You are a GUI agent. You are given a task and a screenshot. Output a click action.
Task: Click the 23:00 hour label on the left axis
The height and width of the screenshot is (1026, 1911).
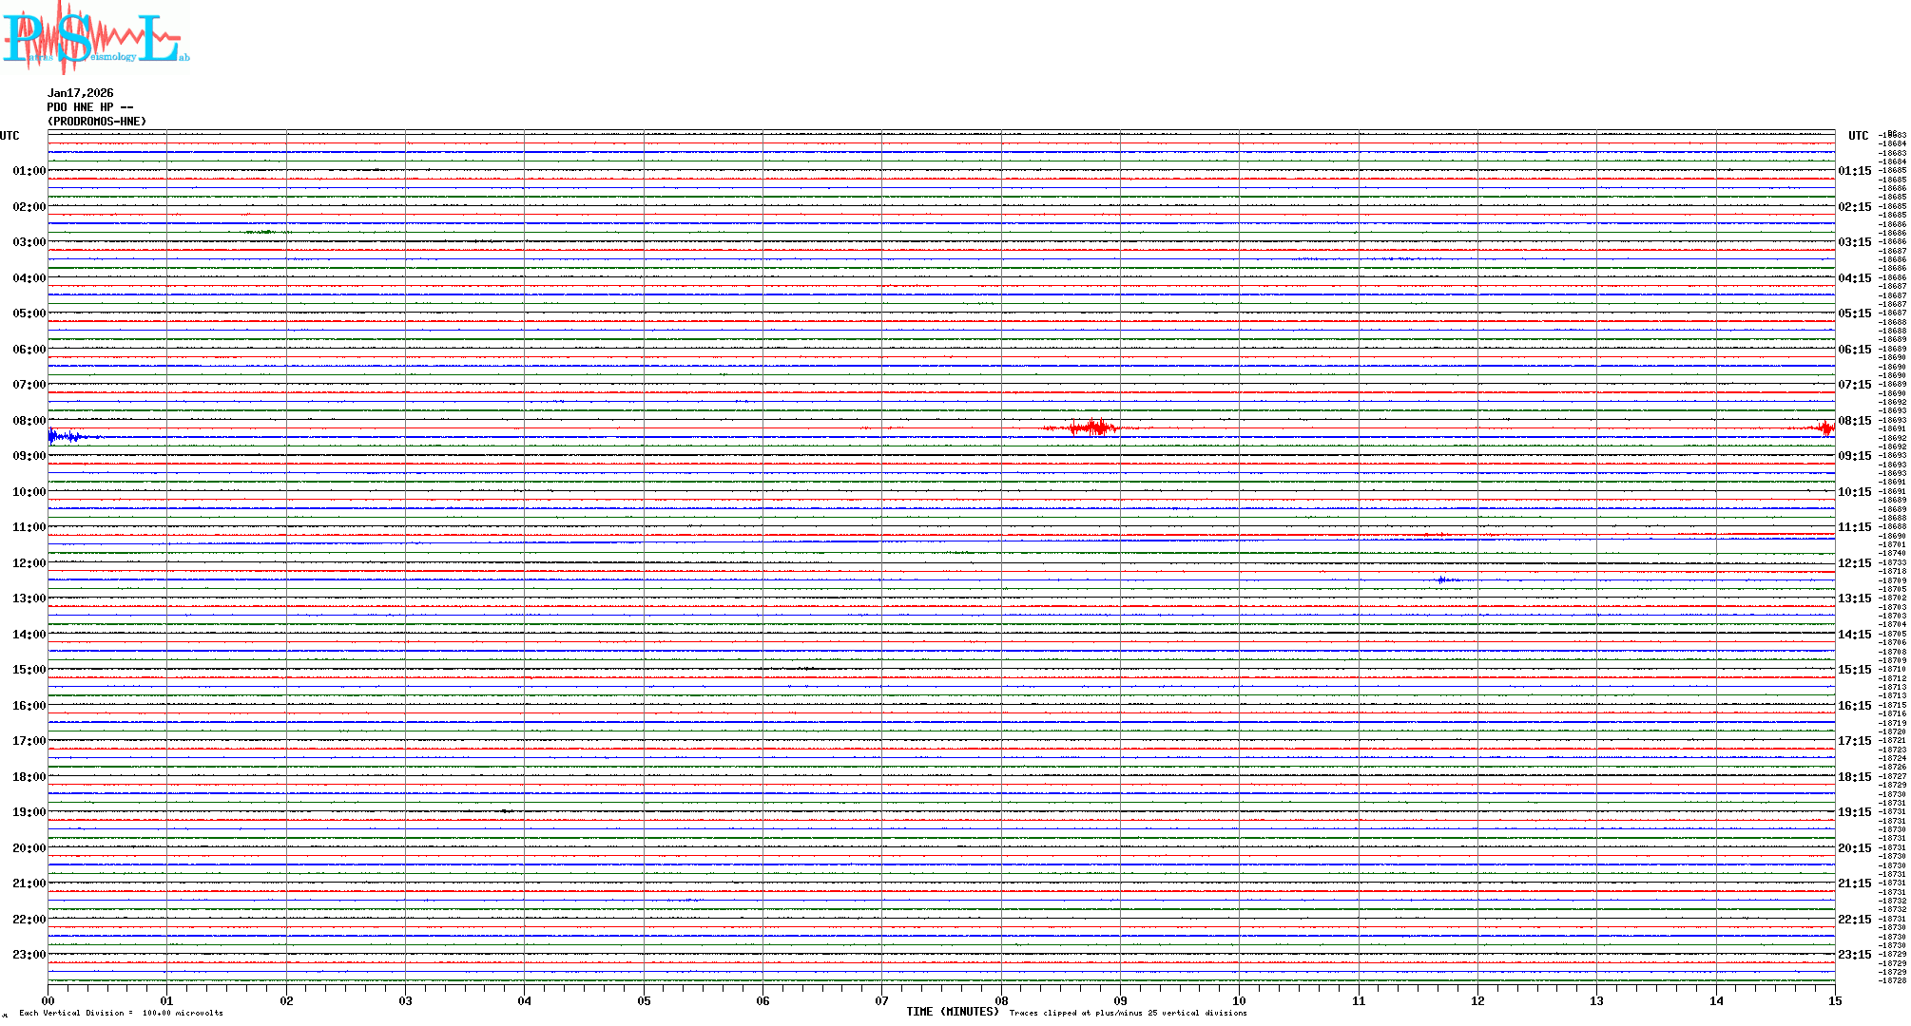tap(29, 955)
